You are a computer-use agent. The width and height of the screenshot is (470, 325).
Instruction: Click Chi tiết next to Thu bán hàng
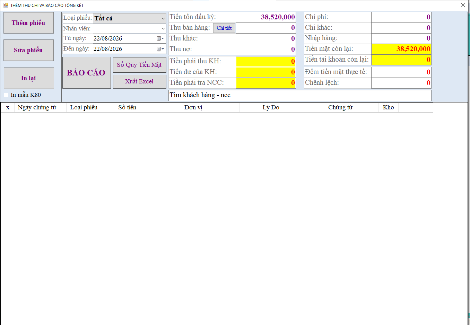pos(224,28)
